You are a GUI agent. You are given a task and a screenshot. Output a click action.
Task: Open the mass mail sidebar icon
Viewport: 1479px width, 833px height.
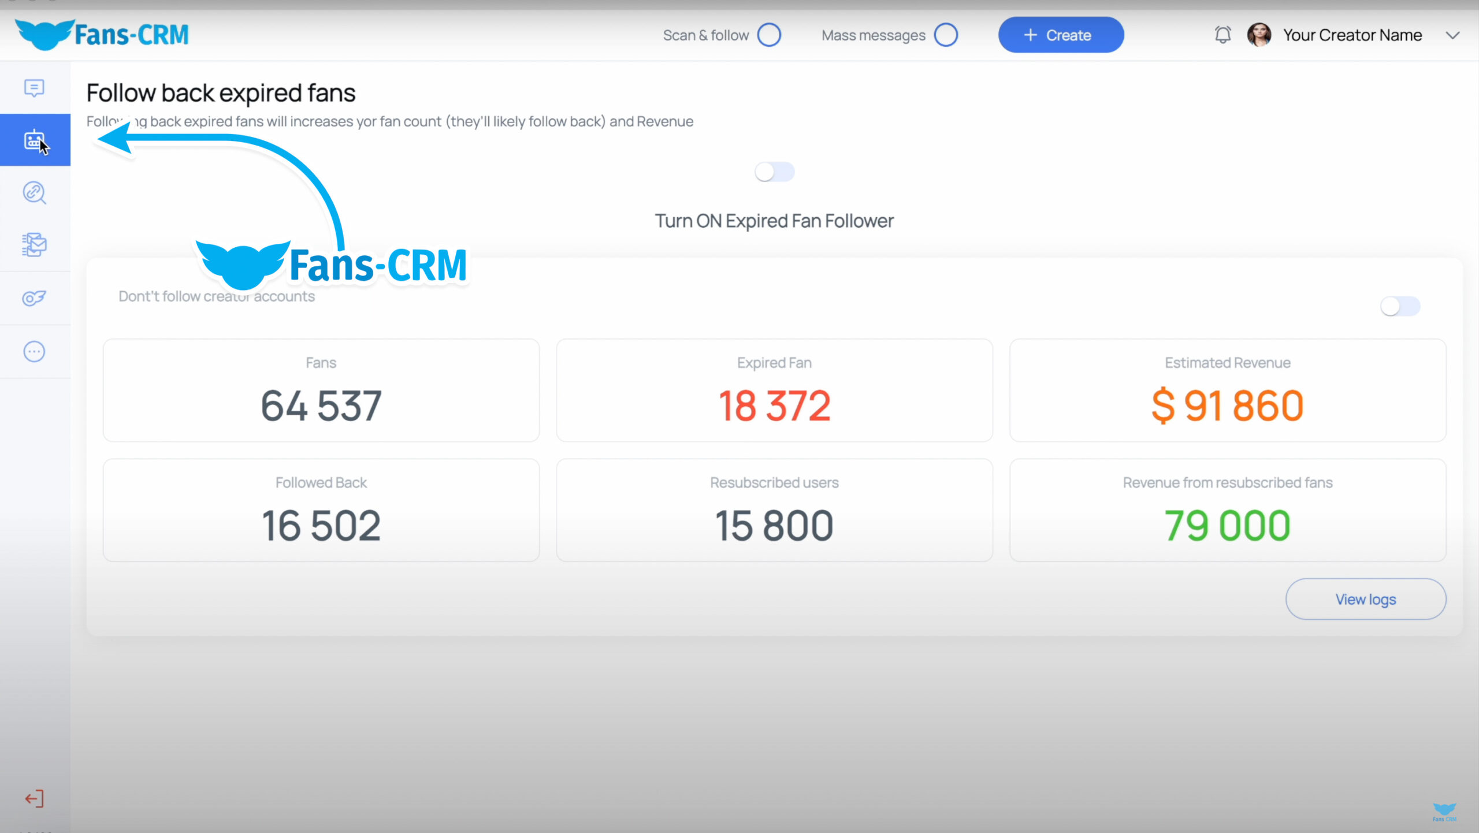point(34,245)
